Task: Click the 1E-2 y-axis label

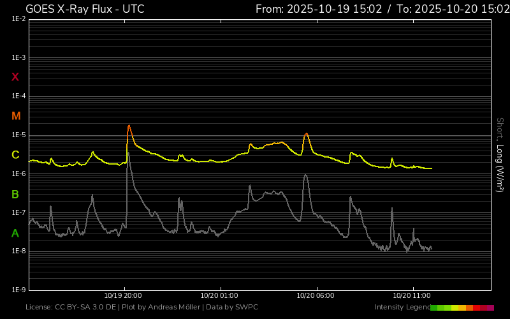Action: point(18,19)
